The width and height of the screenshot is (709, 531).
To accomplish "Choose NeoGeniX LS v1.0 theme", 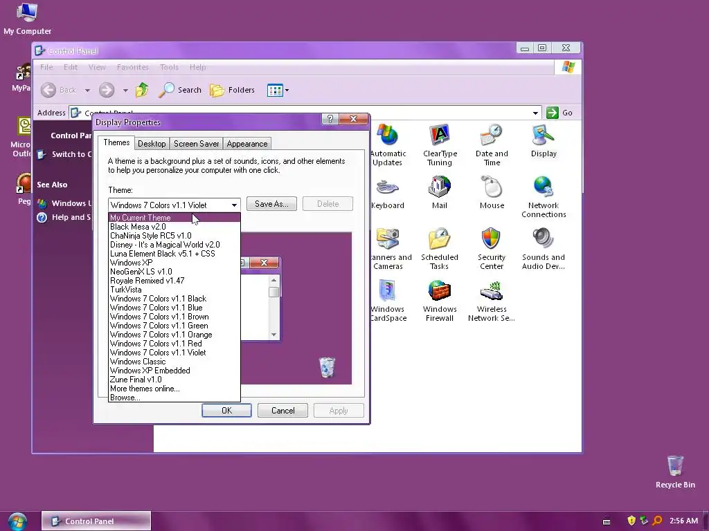I will coord(174,272).
